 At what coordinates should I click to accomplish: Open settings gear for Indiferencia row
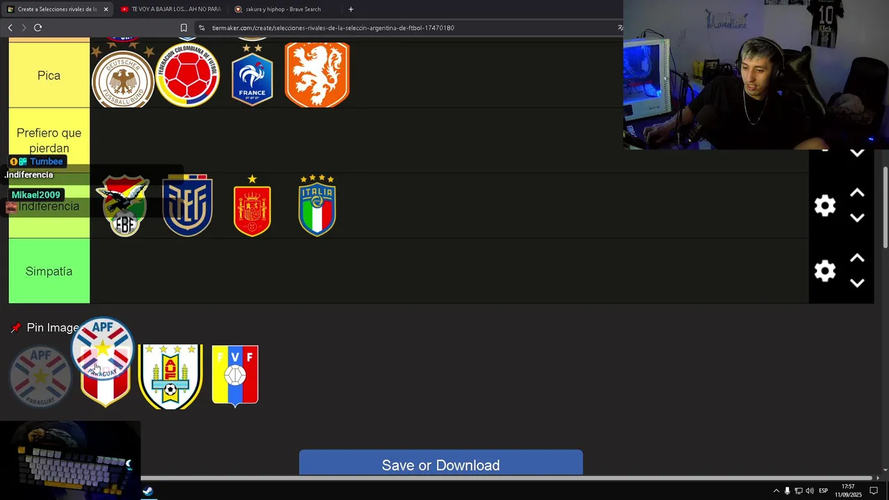pos(824,206)
